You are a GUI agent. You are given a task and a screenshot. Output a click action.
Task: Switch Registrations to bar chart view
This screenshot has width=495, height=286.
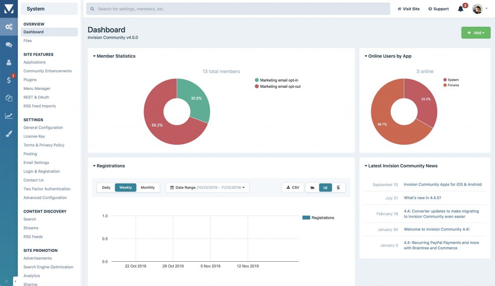(x=325, y=188)
